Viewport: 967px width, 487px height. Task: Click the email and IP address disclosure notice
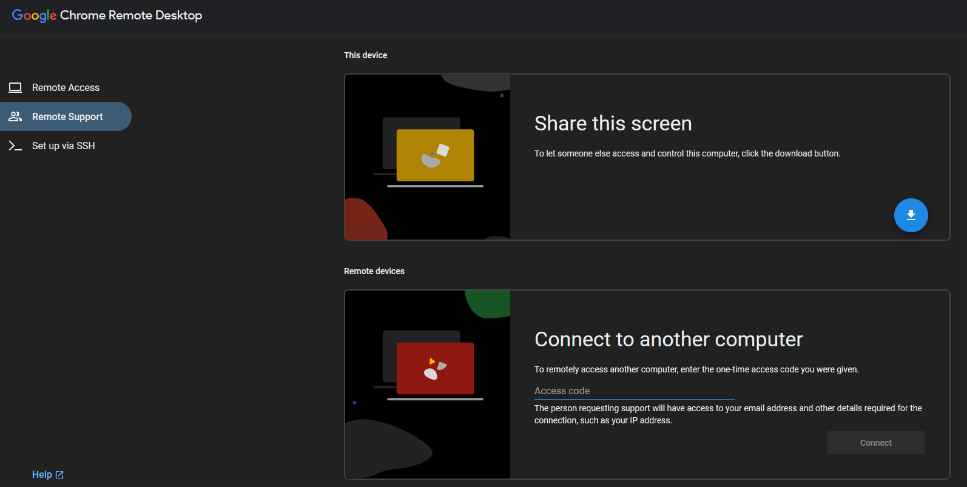pyautogui.click(x=728, y=414)
